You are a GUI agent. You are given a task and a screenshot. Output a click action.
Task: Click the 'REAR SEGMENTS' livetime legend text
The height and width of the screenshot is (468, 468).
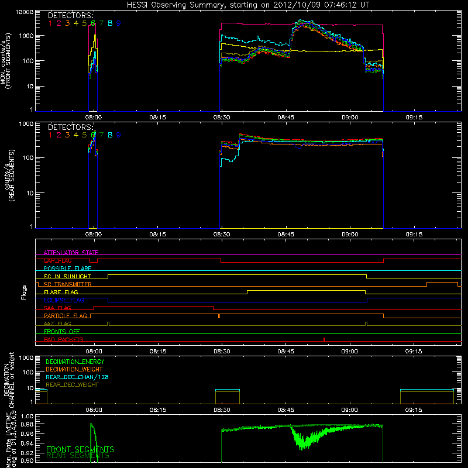tap(78, 456)
